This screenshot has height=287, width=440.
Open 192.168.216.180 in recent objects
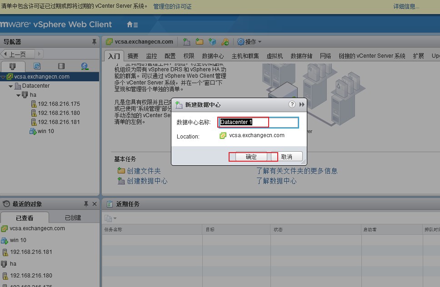31,276
